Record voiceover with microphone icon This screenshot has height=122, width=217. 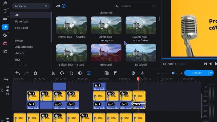pyautogui.click(x=142, y=73)
